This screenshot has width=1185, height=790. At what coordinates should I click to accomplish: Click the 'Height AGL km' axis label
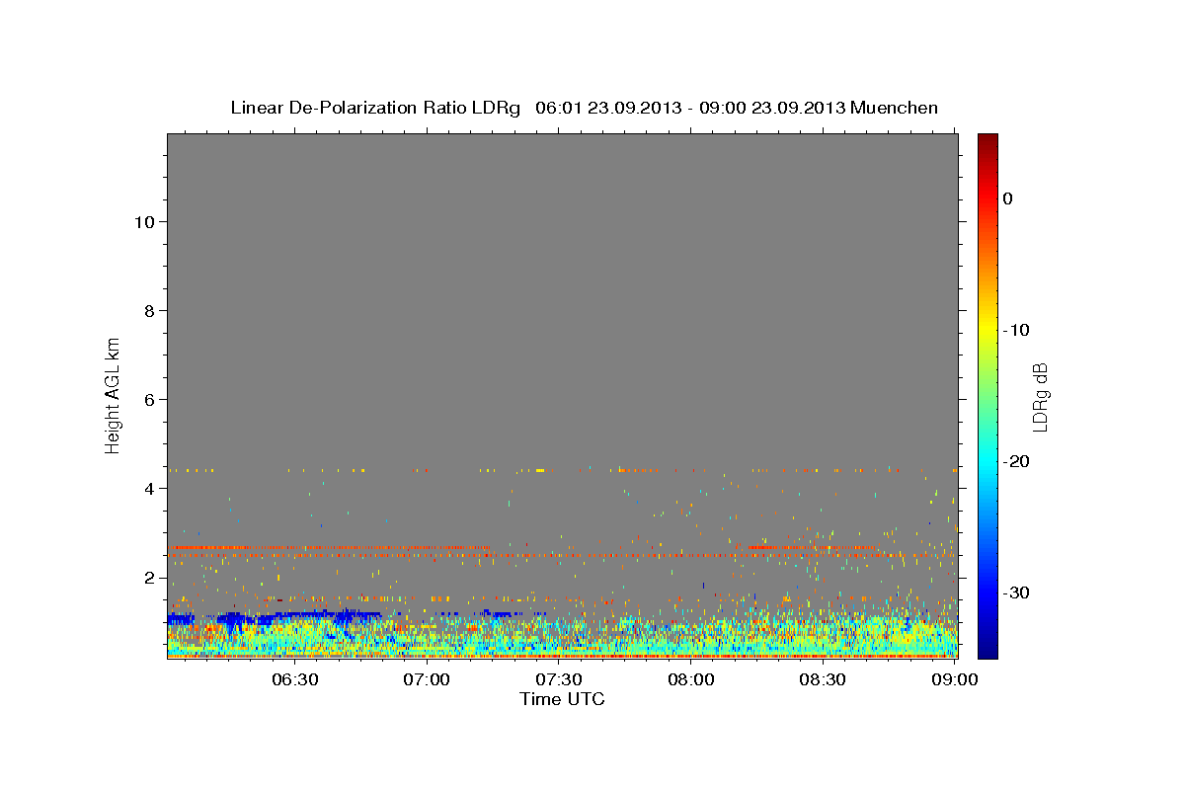pyautogui.click(x=113, y=395)
